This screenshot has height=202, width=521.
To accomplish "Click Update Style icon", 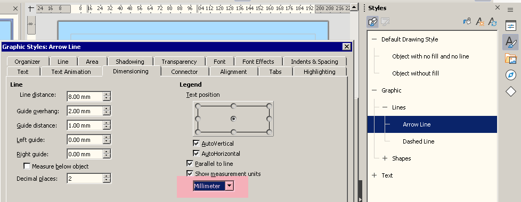I will tap(492, 22).
